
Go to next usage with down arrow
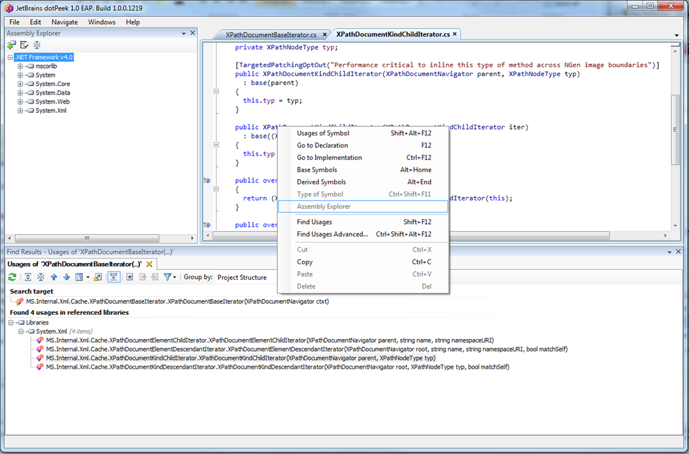66,277
